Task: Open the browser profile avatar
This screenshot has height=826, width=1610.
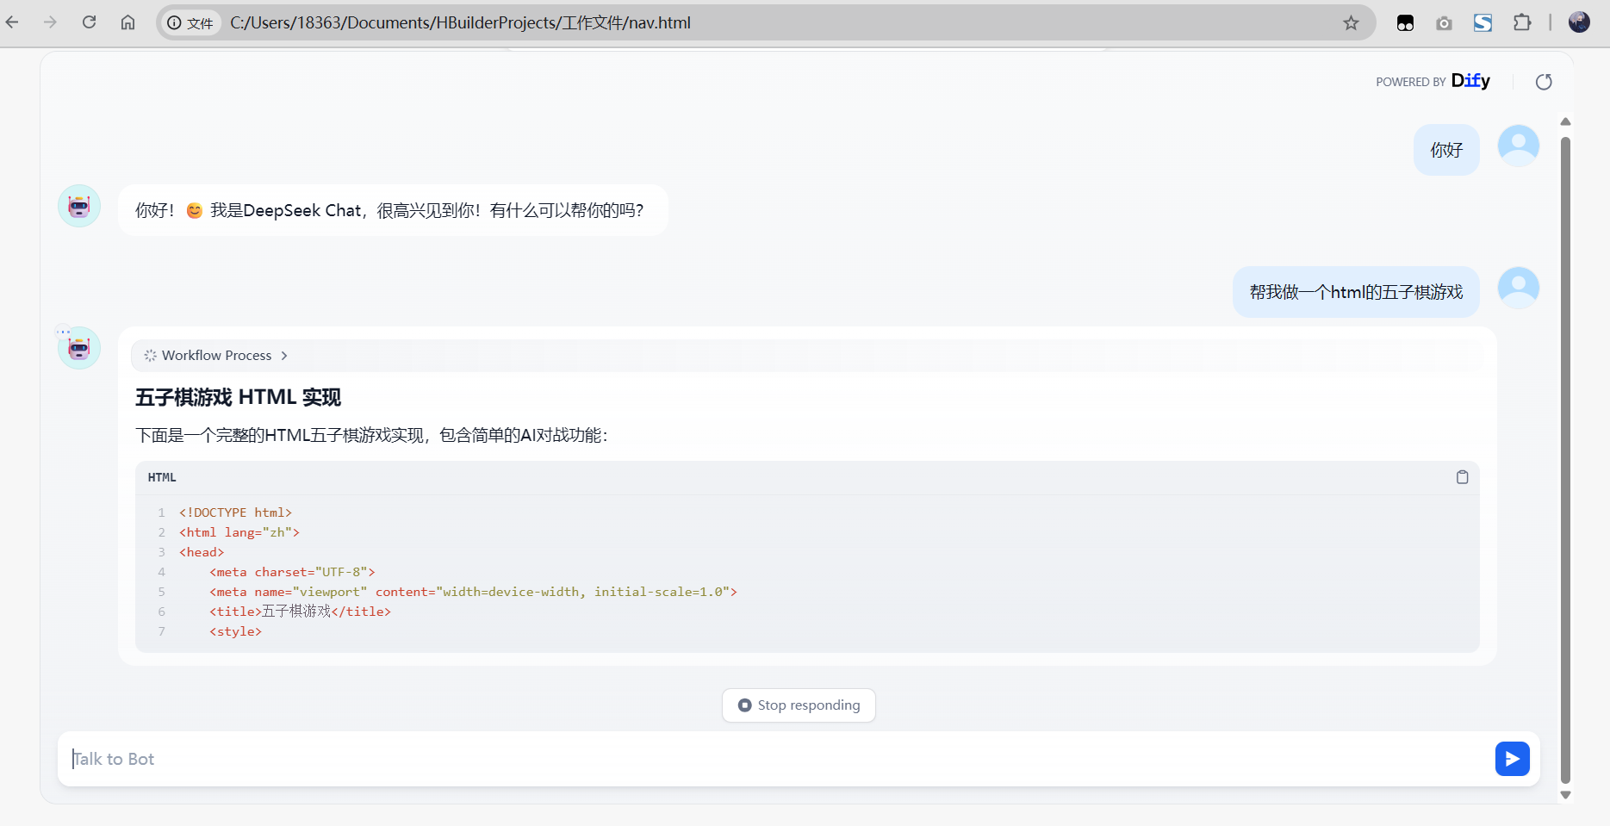Action: 1579,22
